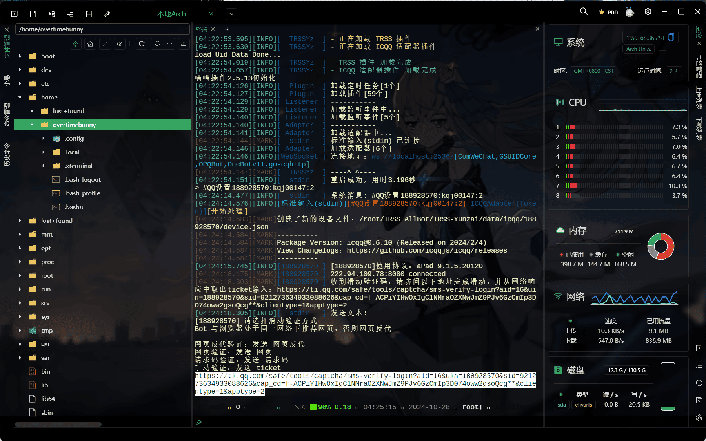The width and height of the screenshot is (706, 441).
Task: Open the favorites heart icon
Action: [157, 44]
